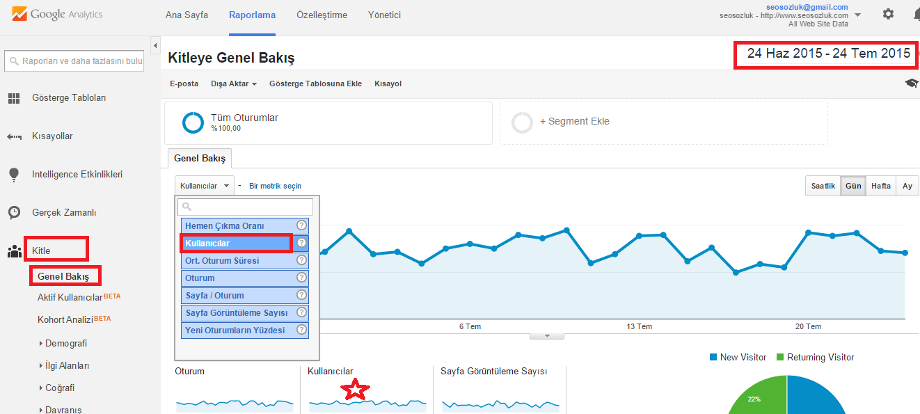The image size is (920, 414).
Task: Focus the metric dropdown search field
Action: [245, 207]
